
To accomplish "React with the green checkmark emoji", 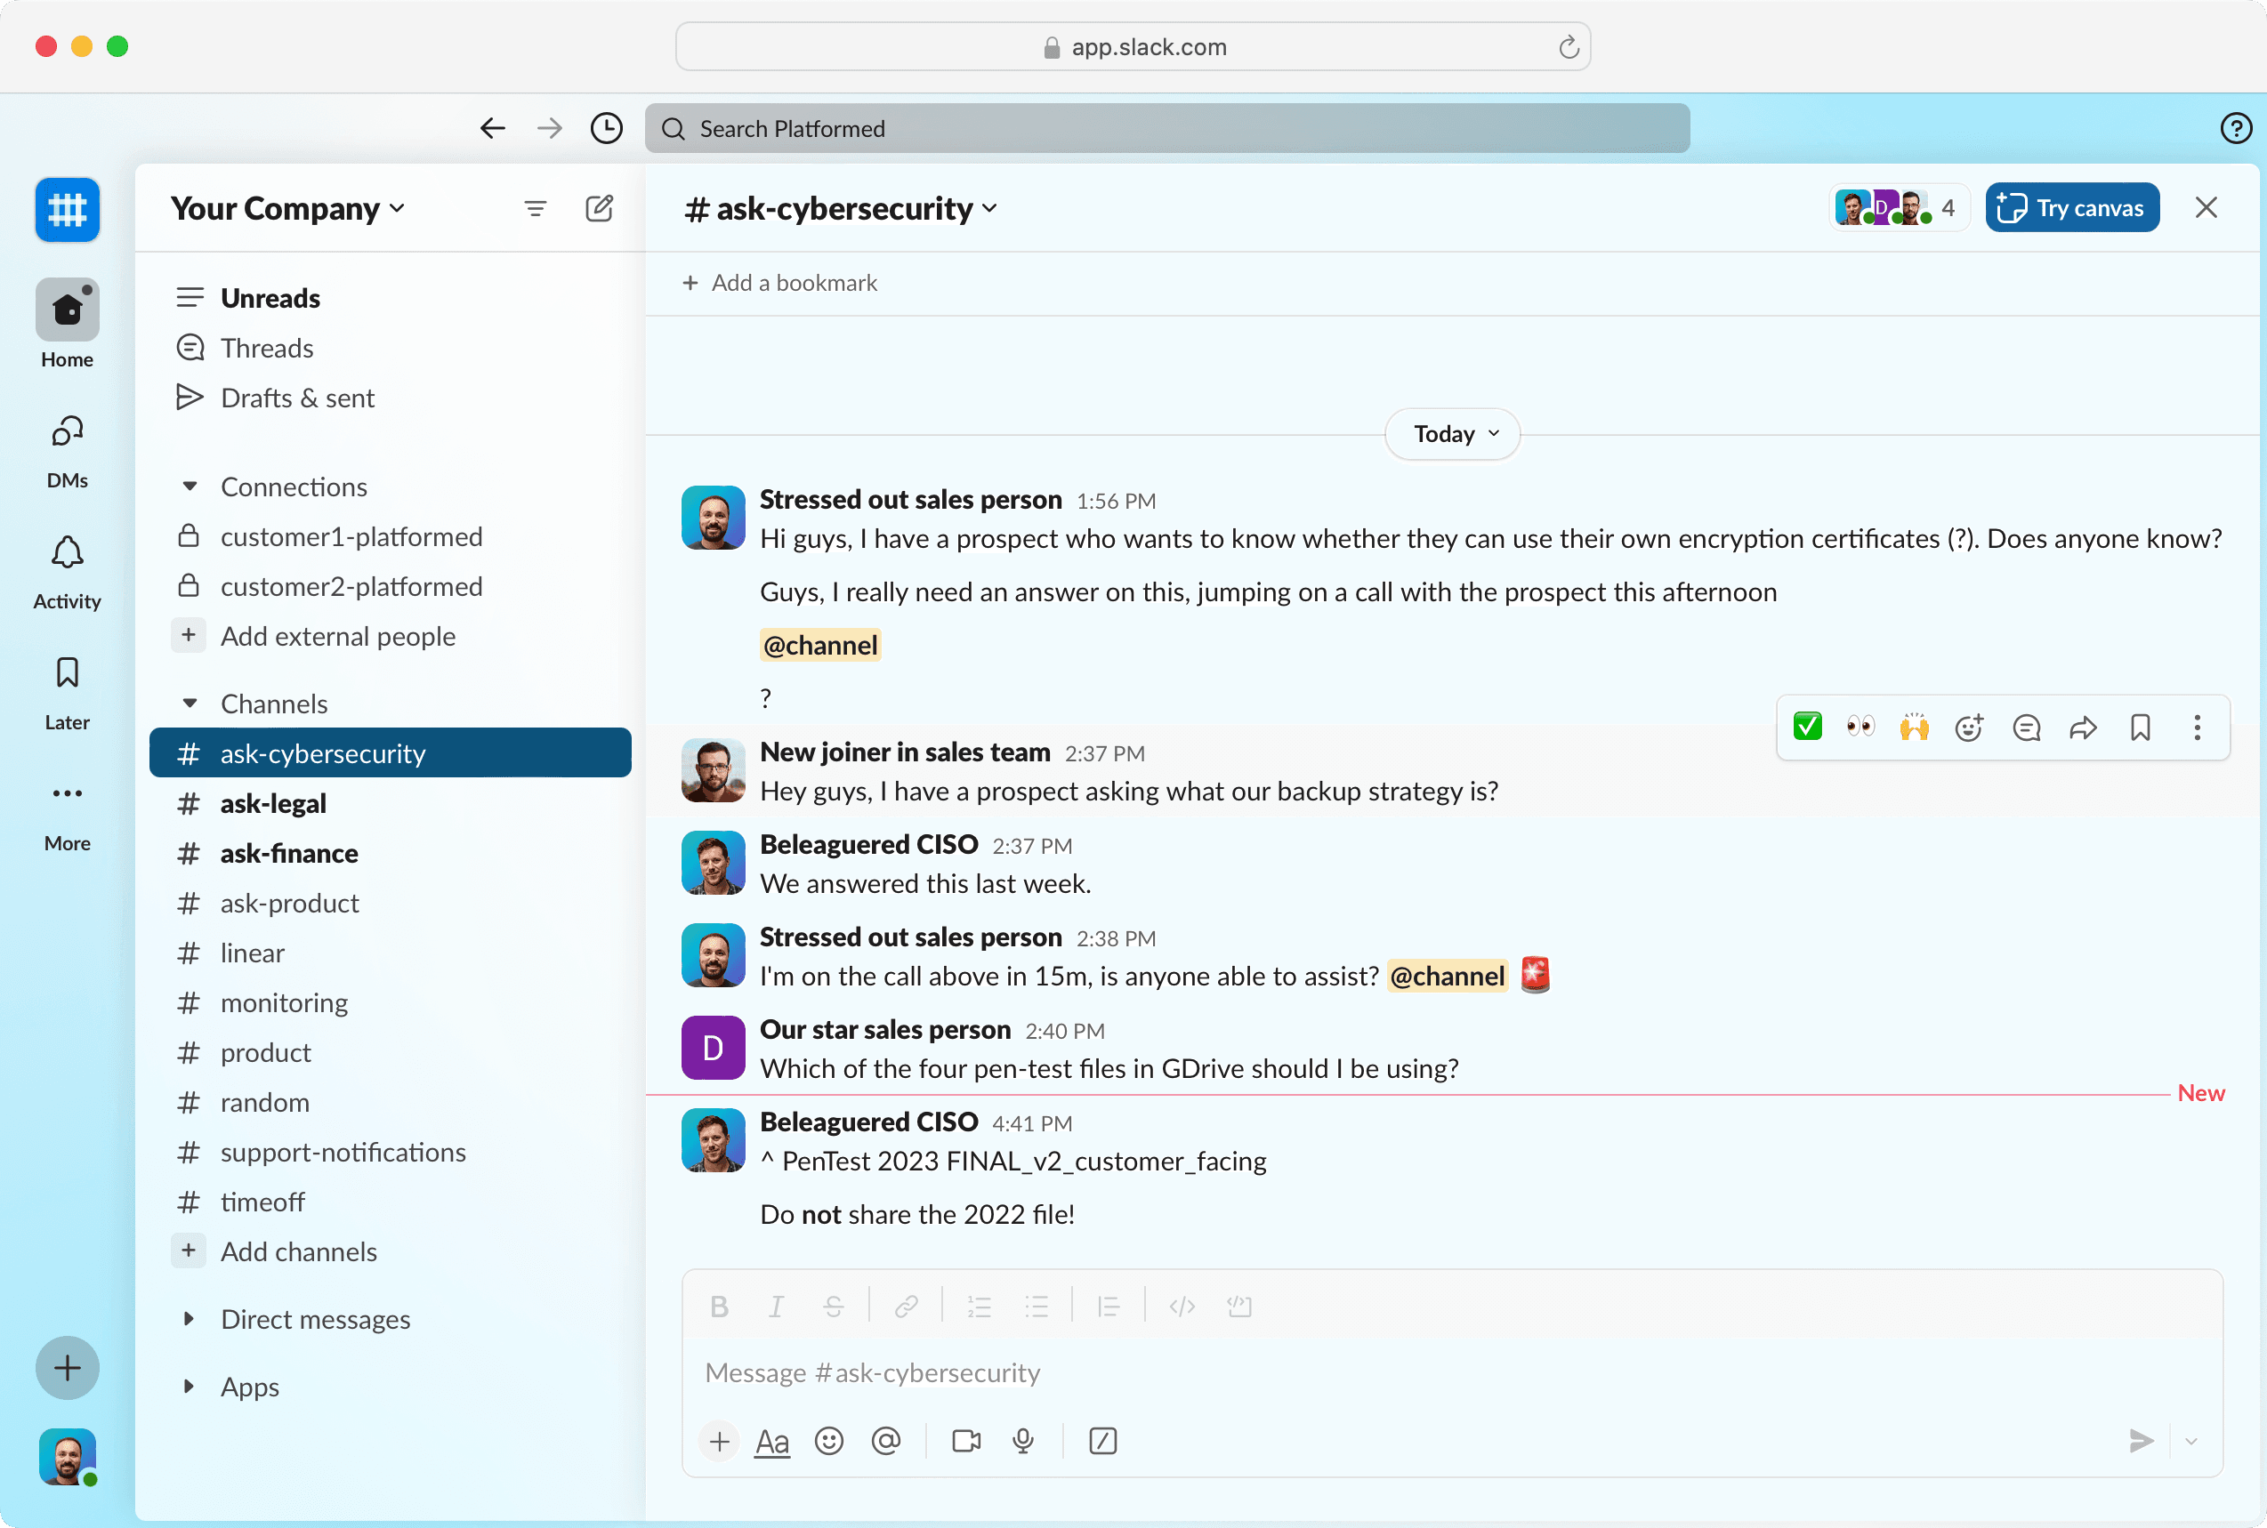I will (1807, 727).
